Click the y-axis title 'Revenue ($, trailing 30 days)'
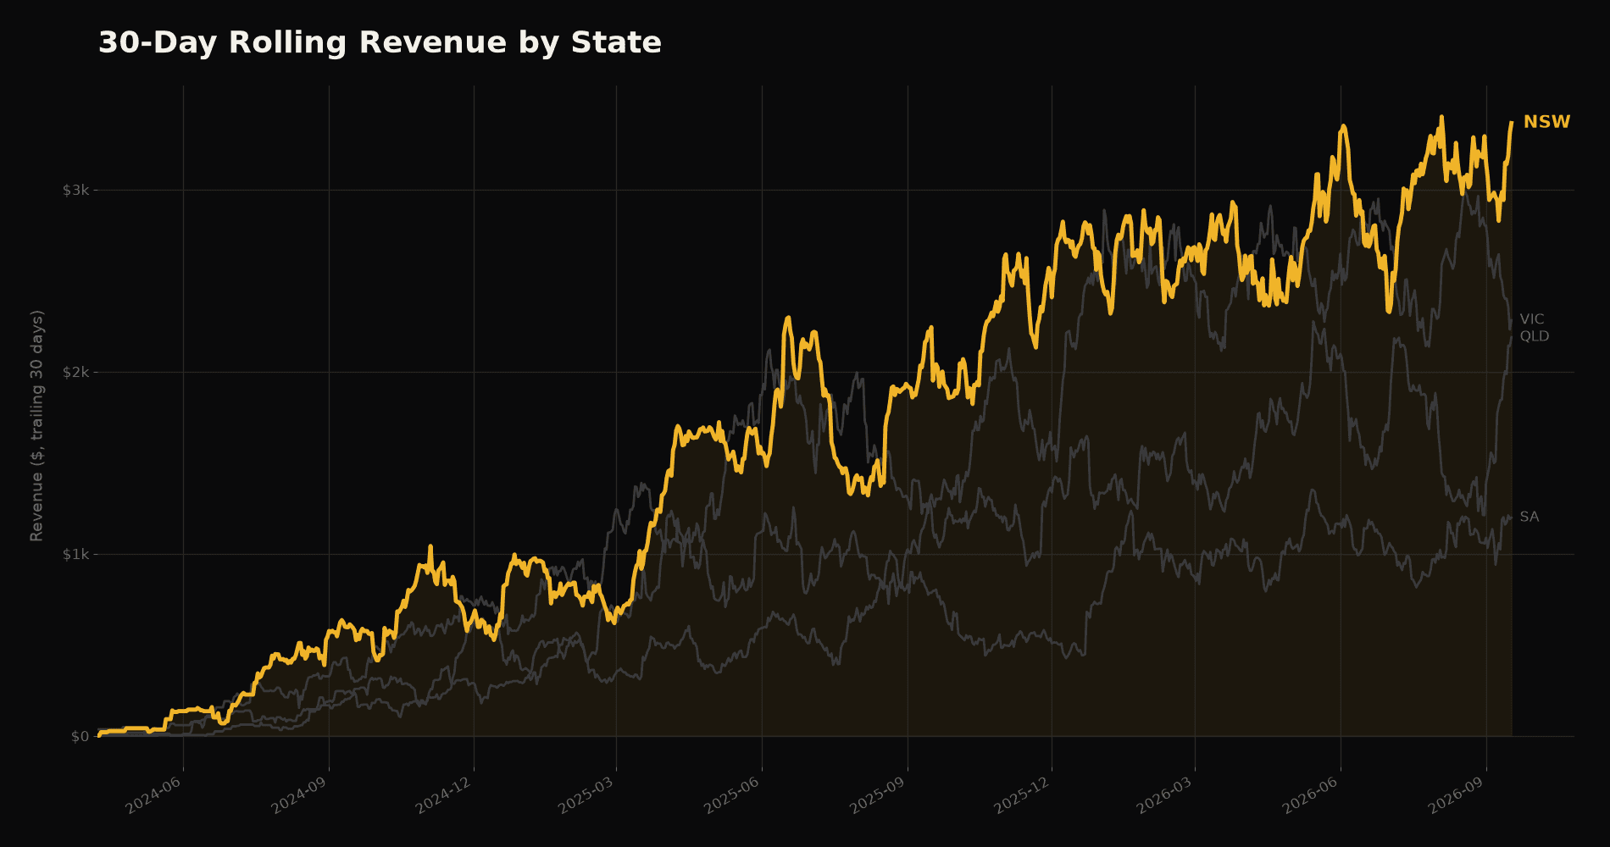Image resolution: width=1610 pixels, height=847 pixels. click(36, 425)
